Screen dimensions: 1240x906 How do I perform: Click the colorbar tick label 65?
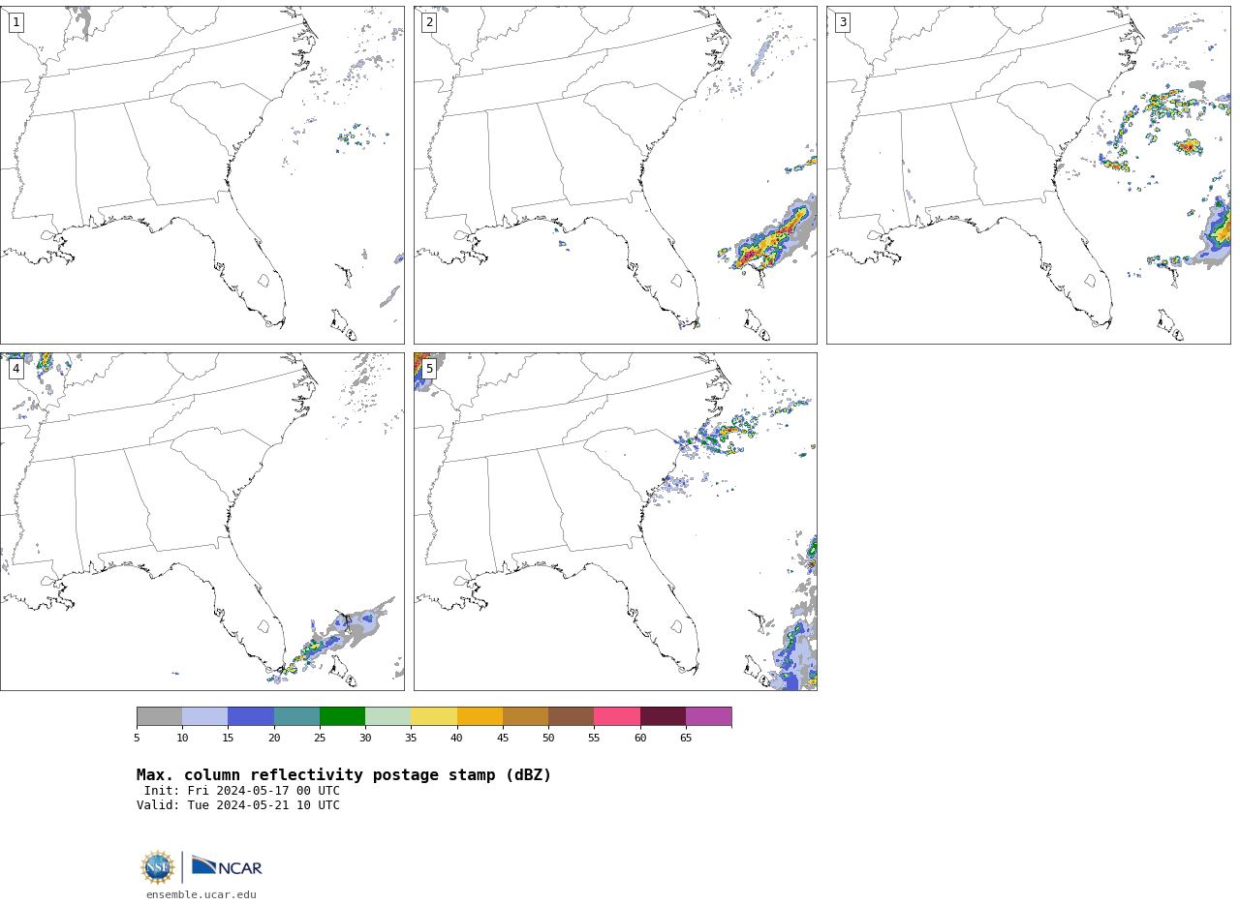pos(686,739)
